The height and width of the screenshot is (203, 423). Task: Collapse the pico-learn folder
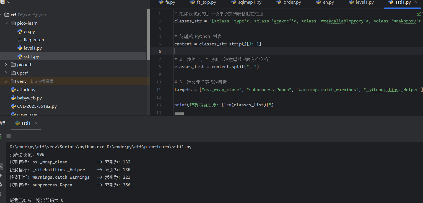(x=6, y=23)
